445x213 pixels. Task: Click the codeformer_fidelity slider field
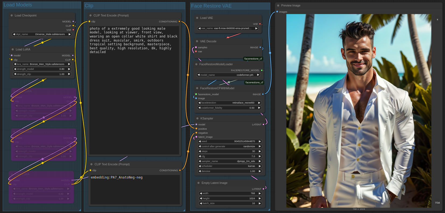(x=230, y=108)
